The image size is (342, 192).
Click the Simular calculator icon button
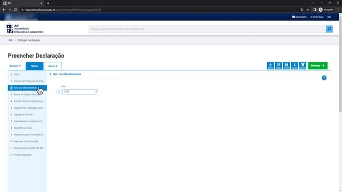point(286,66)
